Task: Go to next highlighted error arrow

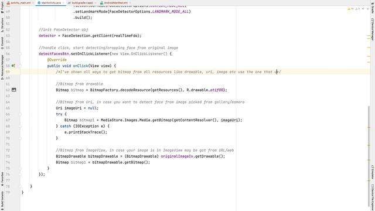Action: [367, 9]
